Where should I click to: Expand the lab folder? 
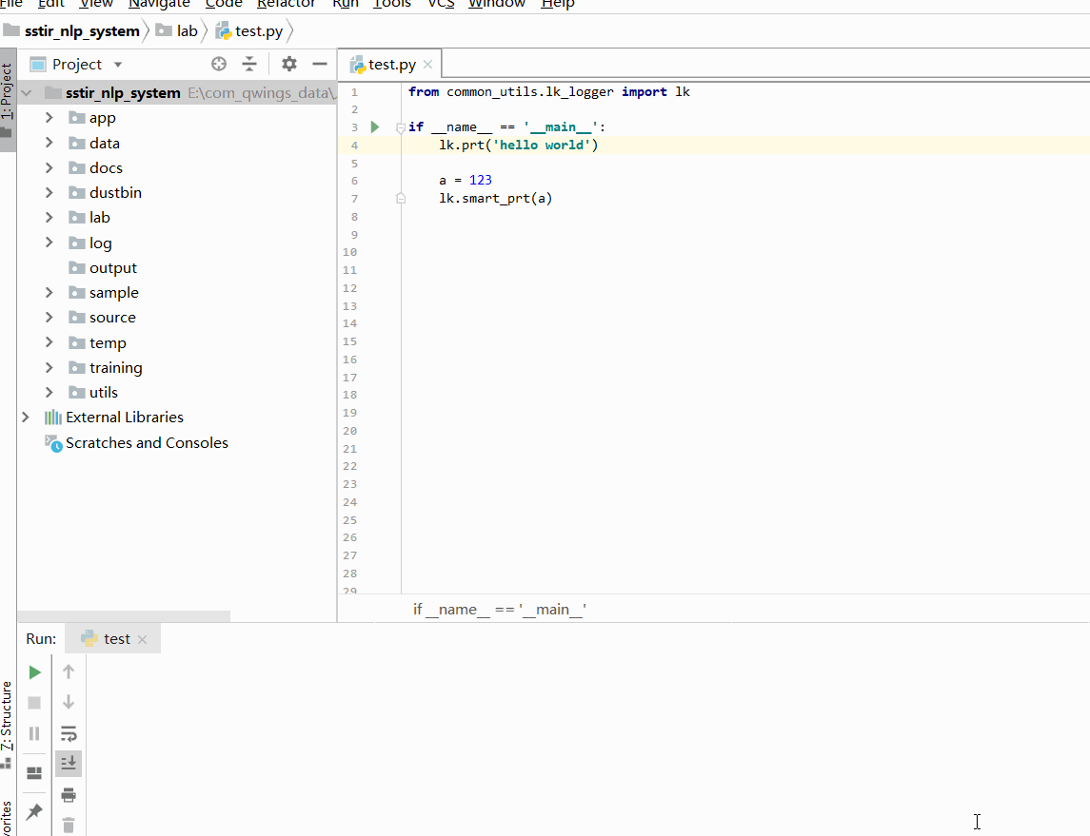click(x=50, y=218)
